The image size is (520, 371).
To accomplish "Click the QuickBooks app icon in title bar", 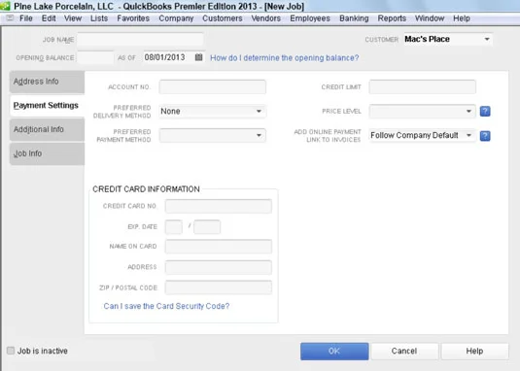I will (x=5, y=6).
